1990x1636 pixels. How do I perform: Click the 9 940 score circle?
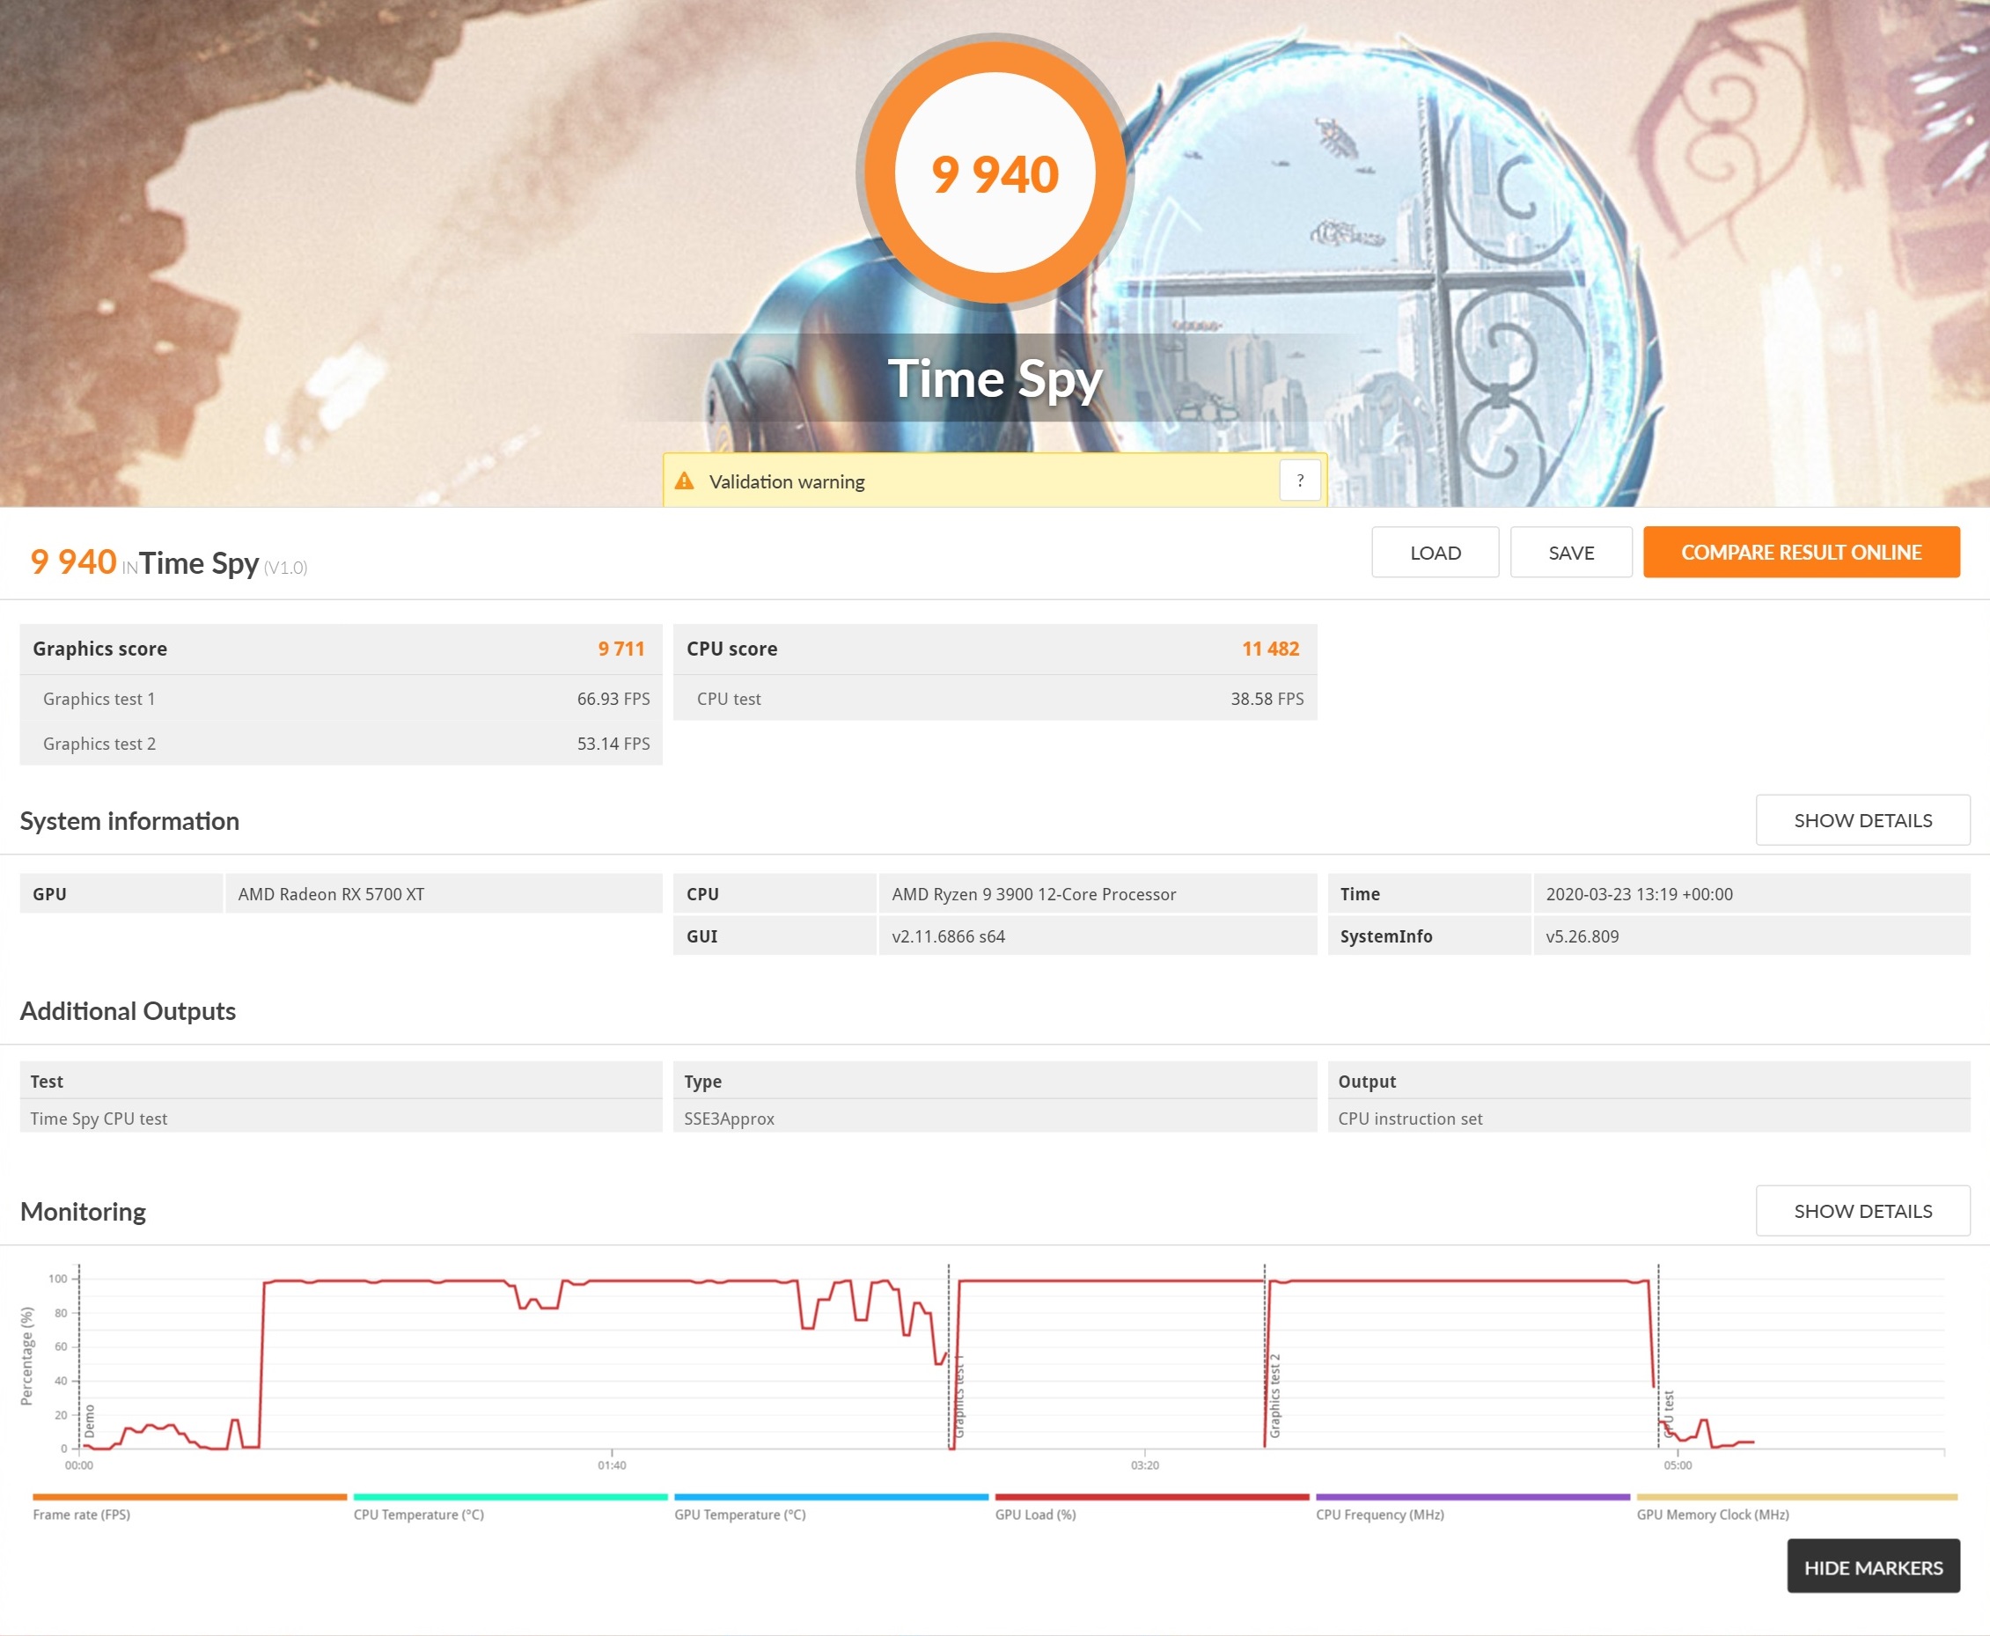click(995, 173)
